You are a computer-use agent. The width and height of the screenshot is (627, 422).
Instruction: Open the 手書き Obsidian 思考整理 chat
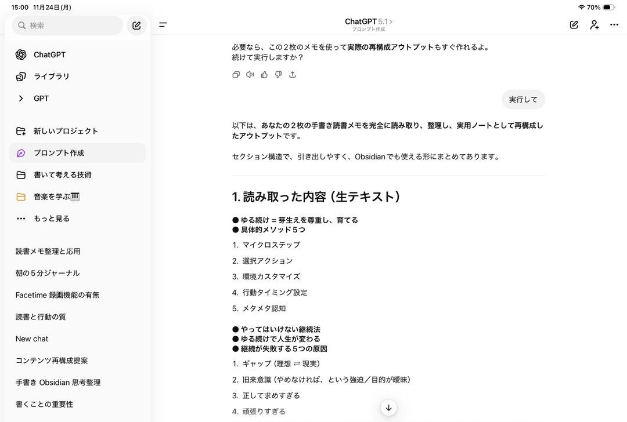pyautogui.click(x=58, y=382)
